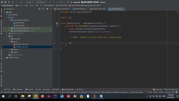Click the Save All toolbar icon
Image resolution: width=179 pixels, height=101 pixels.
pyautogui.click(x=5, y=2)
